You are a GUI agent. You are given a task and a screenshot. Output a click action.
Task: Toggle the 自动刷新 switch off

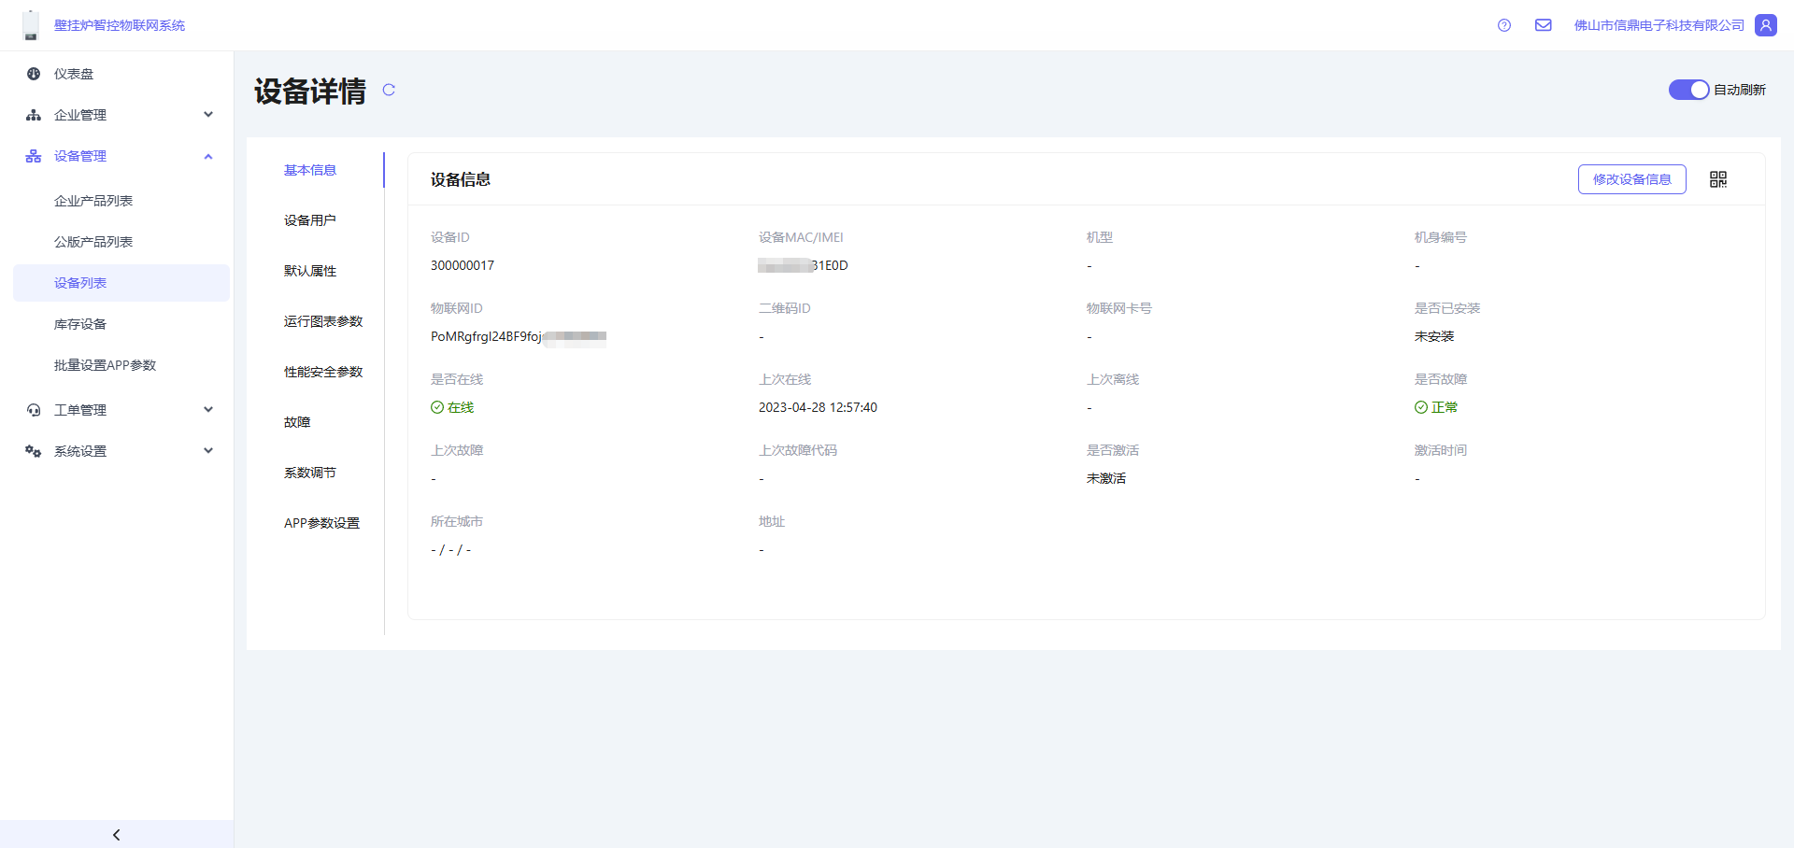coord(1687,90)
